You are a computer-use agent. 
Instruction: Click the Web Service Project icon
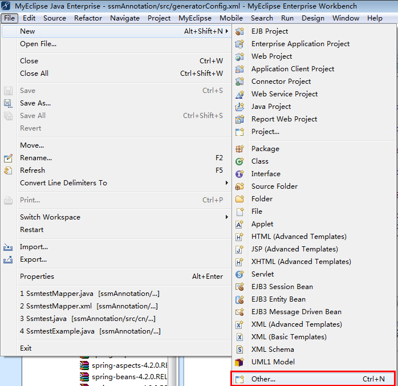tap(239, 94)
